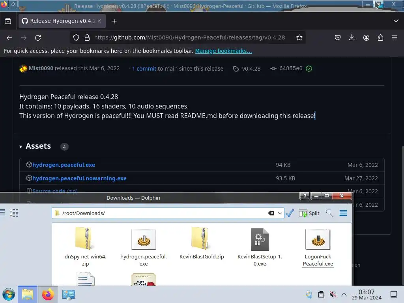Open the clipboard tray icon
This screenshot has height=303, width=404.
(321, 294)
